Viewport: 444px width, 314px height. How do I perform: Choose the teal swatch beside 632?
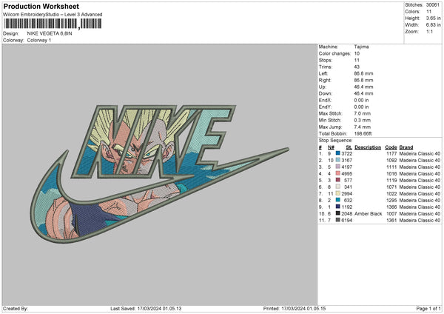tap(338, 200)
